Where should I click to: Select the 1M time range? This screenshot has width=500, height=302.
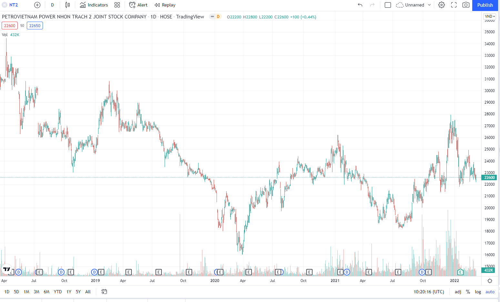pyautogui.click(x=26, y=292)
